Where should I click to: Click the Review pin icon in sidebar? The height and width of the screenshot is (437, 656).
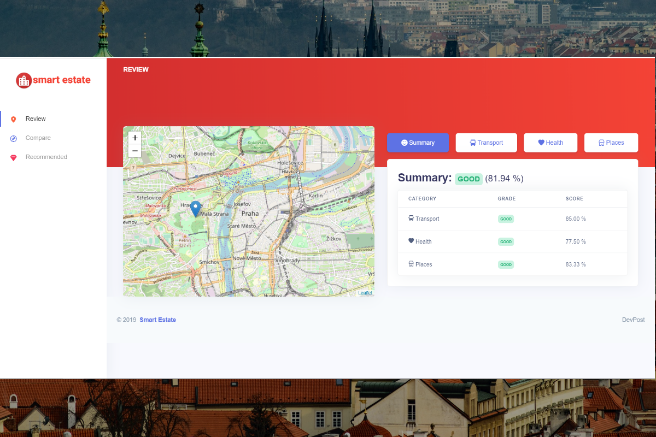point(14,119)
